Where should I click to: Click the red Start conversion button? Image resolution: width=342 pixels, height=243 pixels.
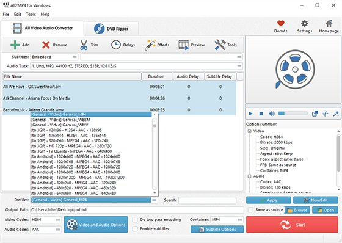click(292, 225)
